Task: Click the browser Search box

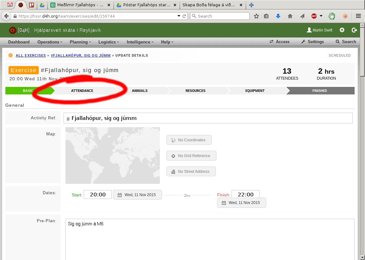Action: pos(220,16)
